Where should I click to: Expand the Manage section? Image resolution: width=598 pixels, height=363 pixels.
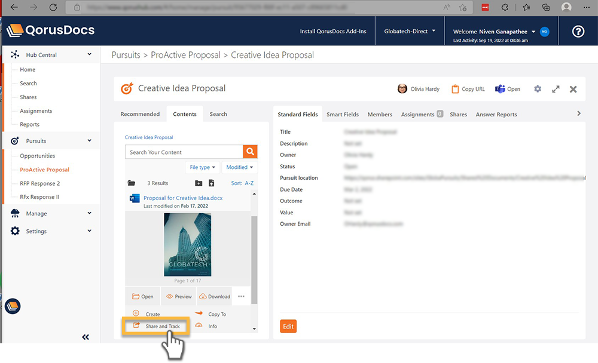pos(89,213)
